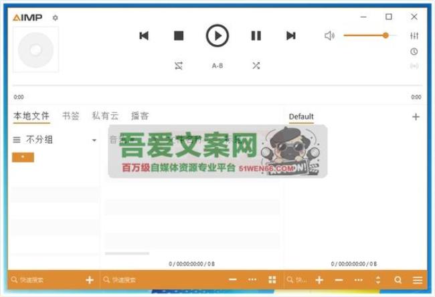Image resolution: width=435 pixels, height=297 pixels.
Task: Toggle shuffle playback
Action: pos(256,66)
